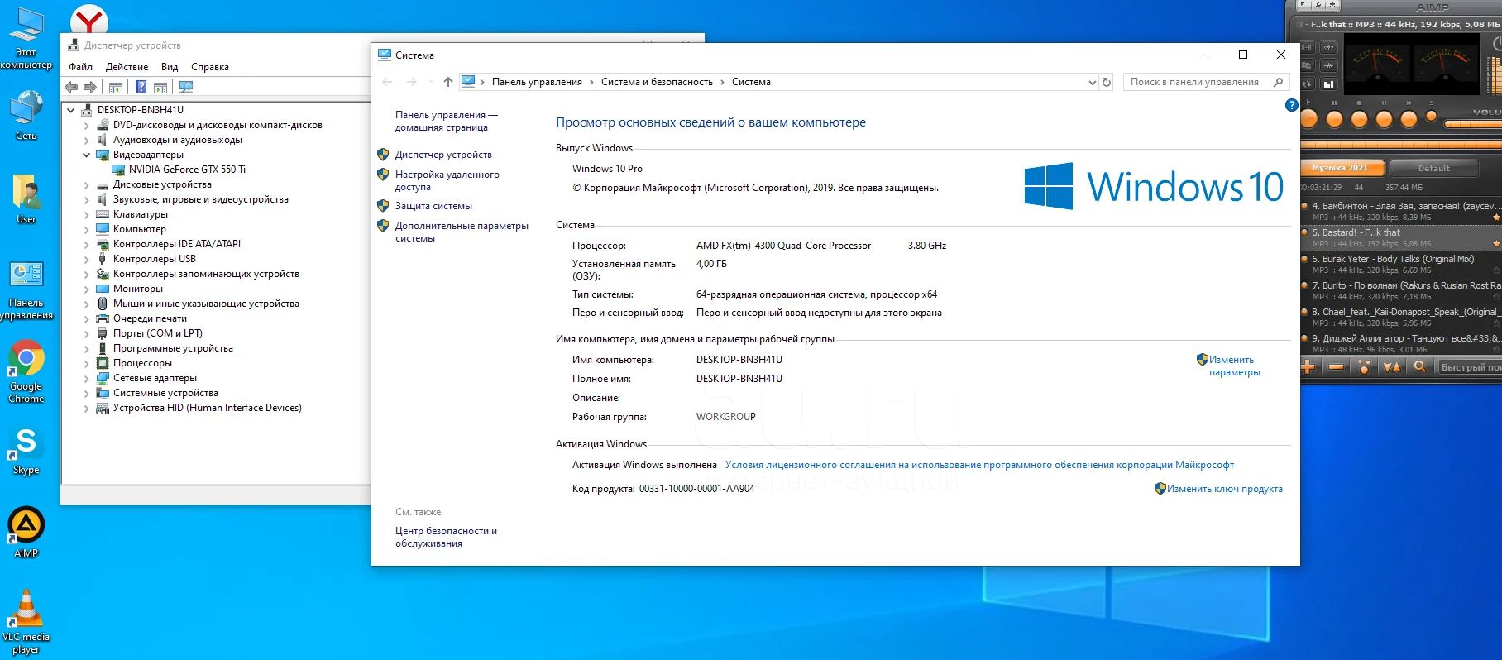Image resolution: width=1502 pixels, height=660 pixels.
Task: Click AIMP playlist search magnifier icon
Action: pyautogui.click(x=1420, y=367)
